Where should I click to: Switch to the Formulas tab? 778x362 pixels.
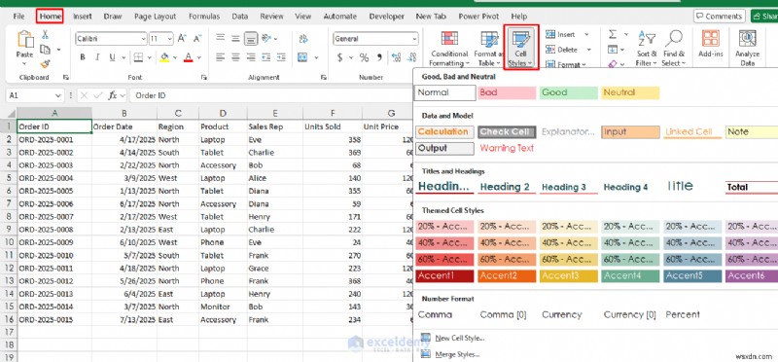204,17
